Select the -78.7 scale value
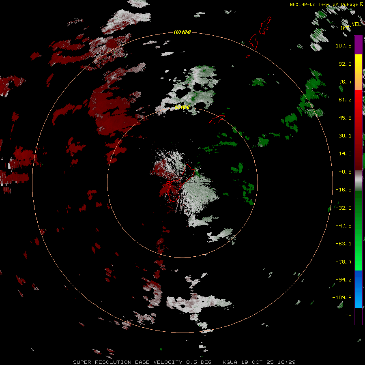This screenshot has width=365, height=365. (x=344, y=262)
